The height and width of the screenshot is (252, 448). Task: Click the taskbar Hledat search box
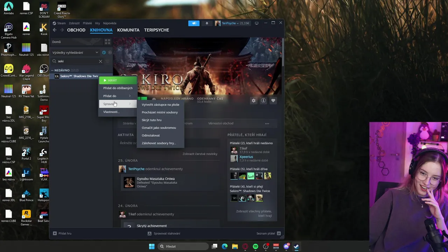[x=182, y=246]
